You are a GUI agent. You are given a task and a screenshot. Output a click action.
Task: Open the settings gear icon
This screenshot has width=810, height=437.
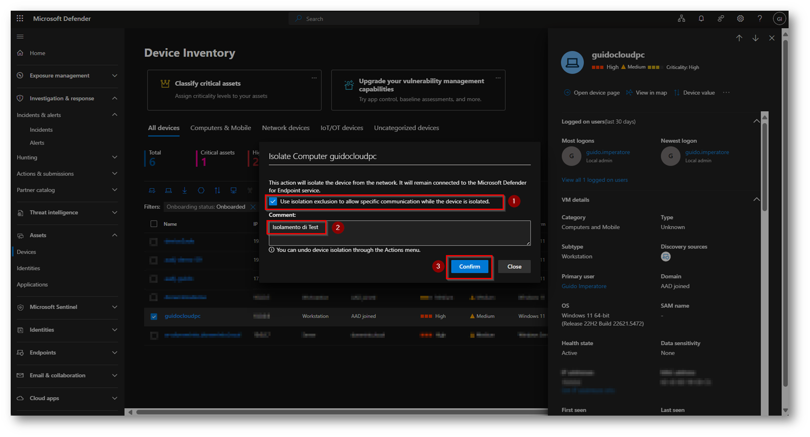pos(740,18)
